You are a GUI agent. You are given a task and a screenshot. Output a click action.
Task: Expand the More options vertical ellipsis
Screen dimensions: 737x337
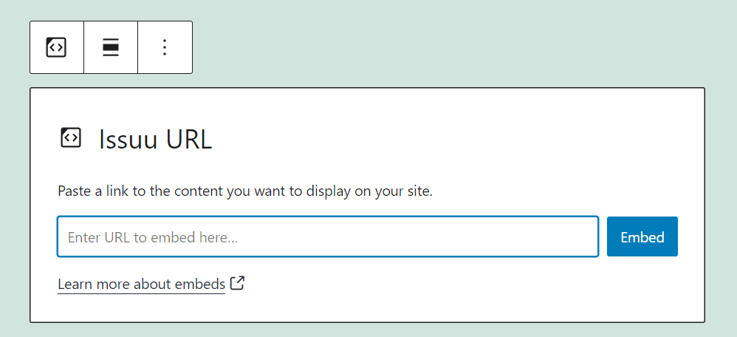click(165, 47)
